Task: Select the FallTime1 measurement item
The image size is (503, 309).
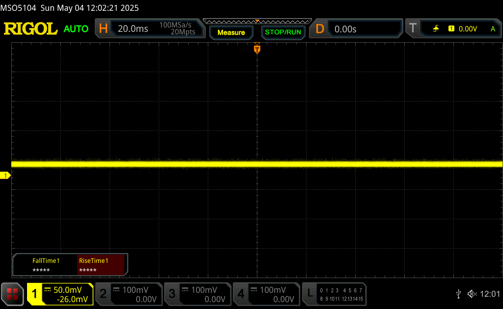Action: click(x=46, y=265)
